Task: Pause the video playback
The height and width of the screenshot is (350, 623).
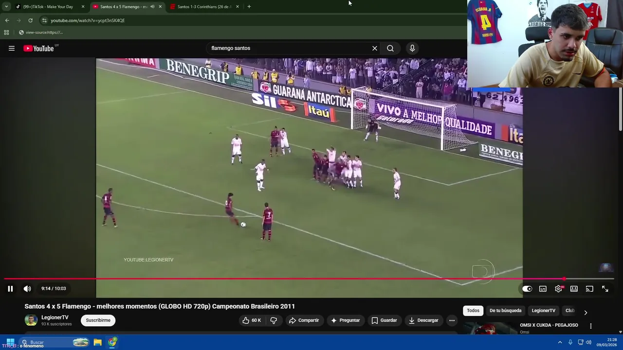Action: coord(10,289)
